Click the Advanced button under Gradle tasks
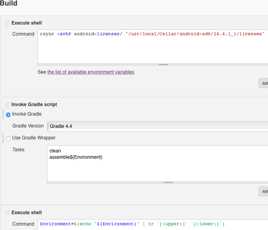The height and width of the screenshot is (230, 268). click(x=263, y=191)
